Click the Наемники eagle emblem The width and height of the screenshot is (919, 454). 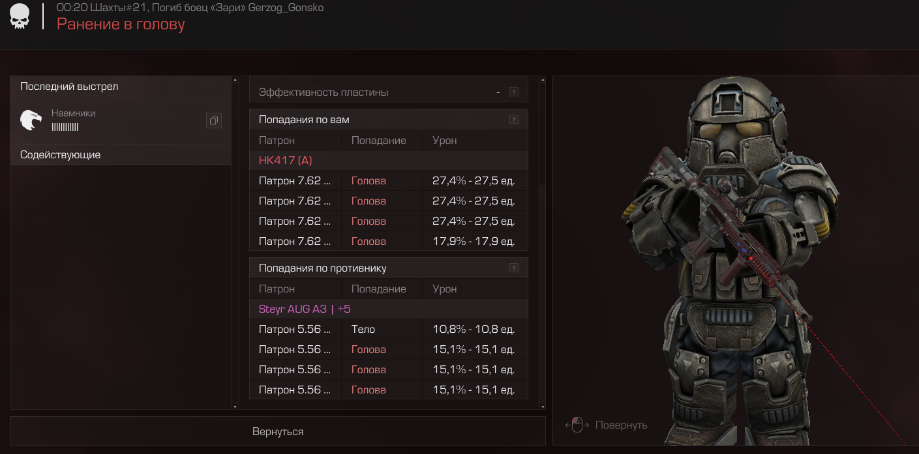(x=30, y=120)
